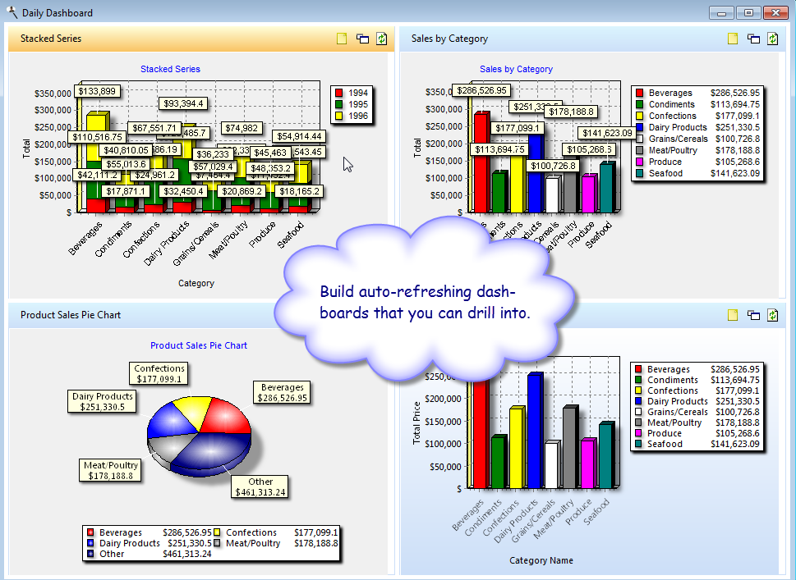Select Seafood entry in bottom-right chart legend
The image size is (796, 580).
[665, 444]
